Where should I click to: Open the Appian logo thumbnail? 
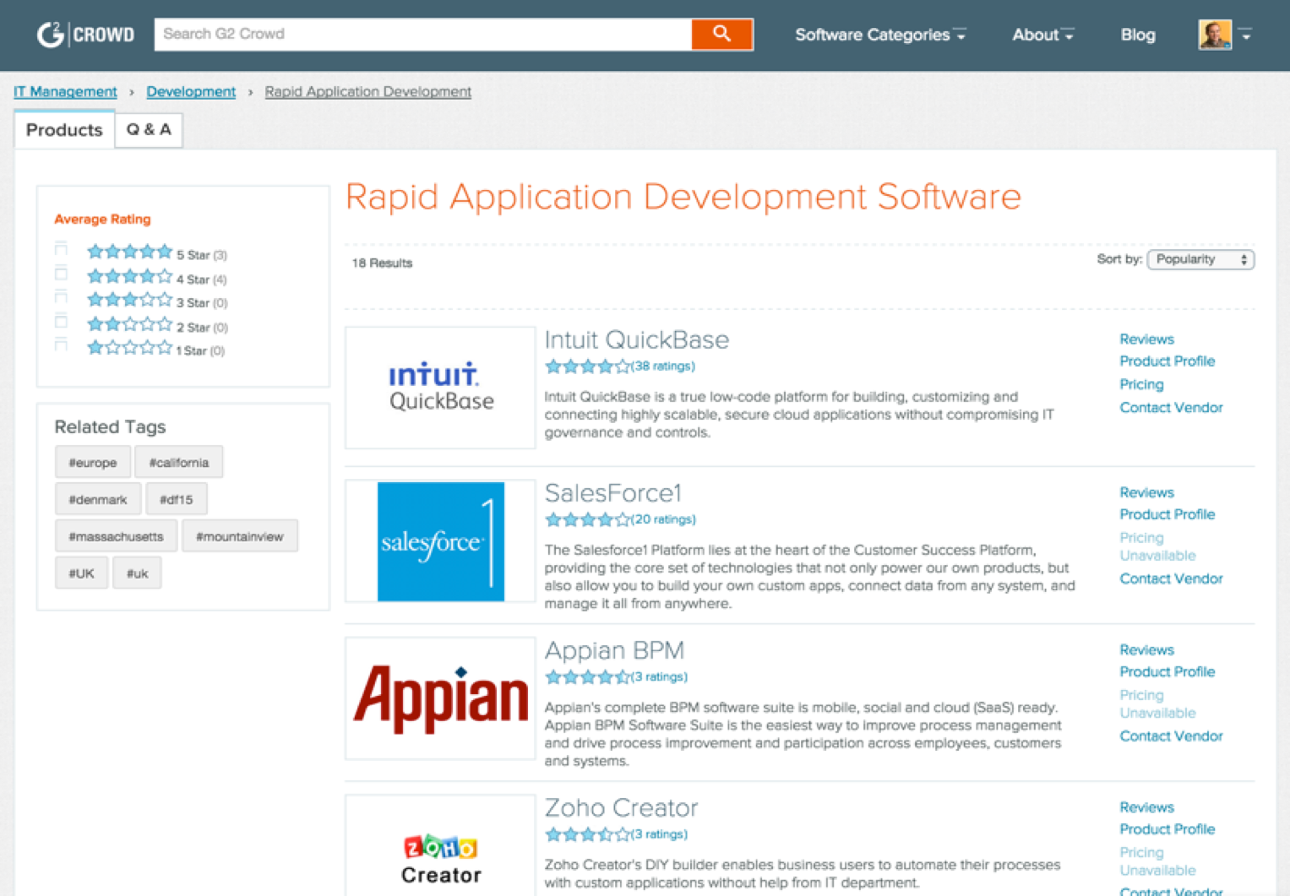pyautogui.click(x=440, y=698)
